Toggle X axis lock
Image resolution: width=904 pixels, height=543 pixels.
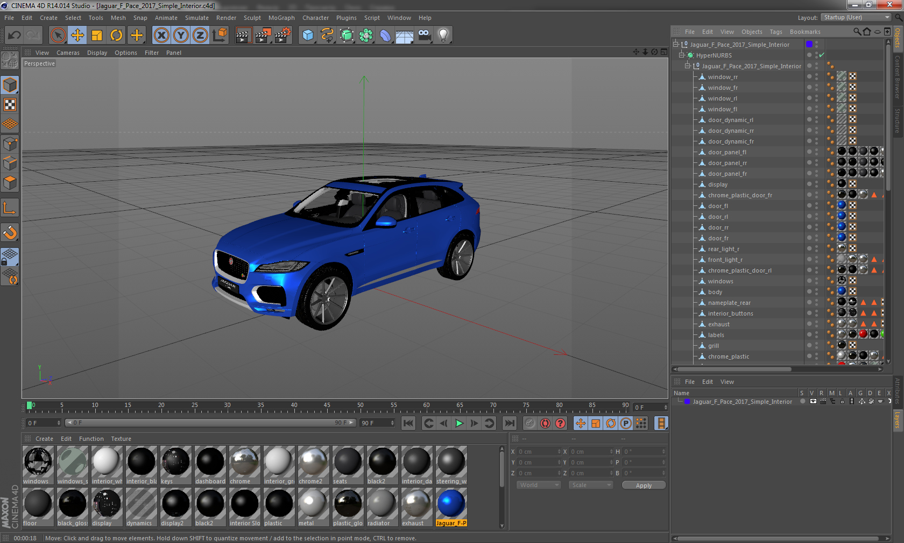(161, 35)
